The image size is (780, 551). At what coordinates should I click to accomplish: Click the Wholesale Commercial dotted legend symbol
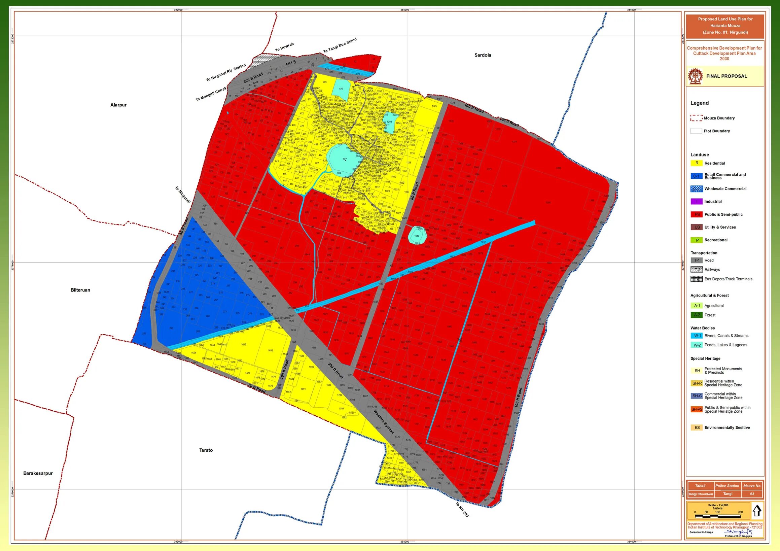click(697, 188)
